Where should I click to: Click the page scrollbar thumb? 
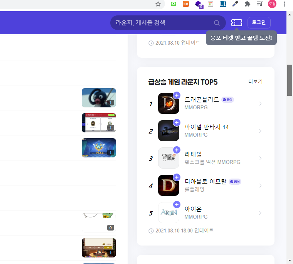[290, 80]
